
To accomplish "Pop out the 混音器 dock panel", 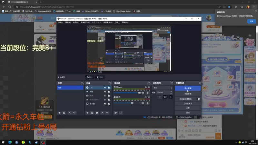I will (149, 83).
